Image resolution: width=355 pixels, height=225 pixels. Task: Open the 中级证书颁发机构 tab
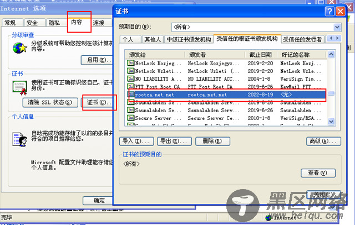coord(189,39)
